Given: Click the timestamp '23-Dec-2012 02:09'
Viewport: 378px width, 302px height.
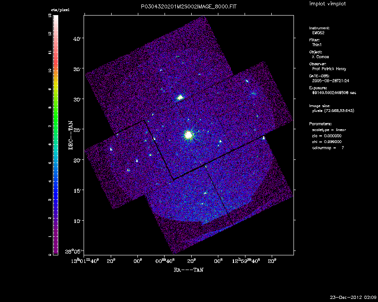Looking at the screenshot, I should point(353,297).
